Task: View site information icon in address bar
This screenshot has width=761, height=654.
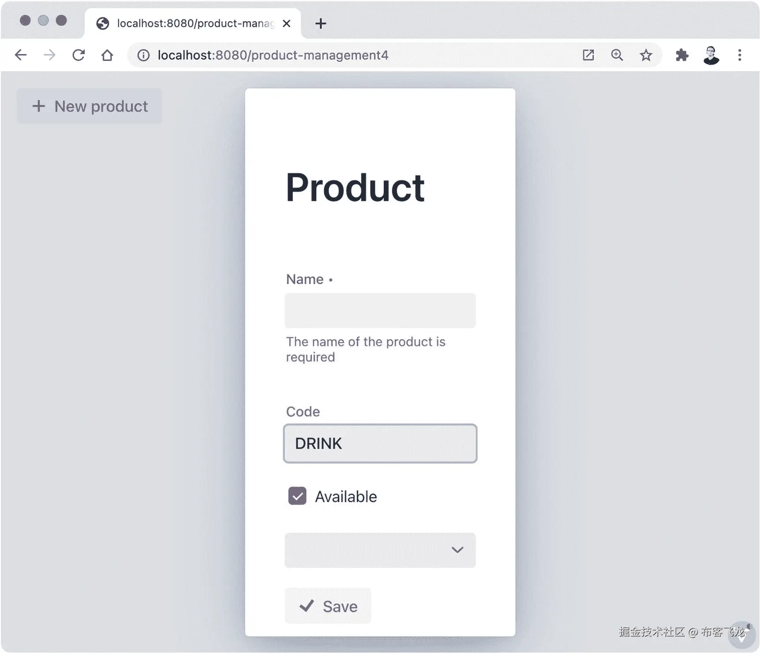Action: (x=143, y=55)
